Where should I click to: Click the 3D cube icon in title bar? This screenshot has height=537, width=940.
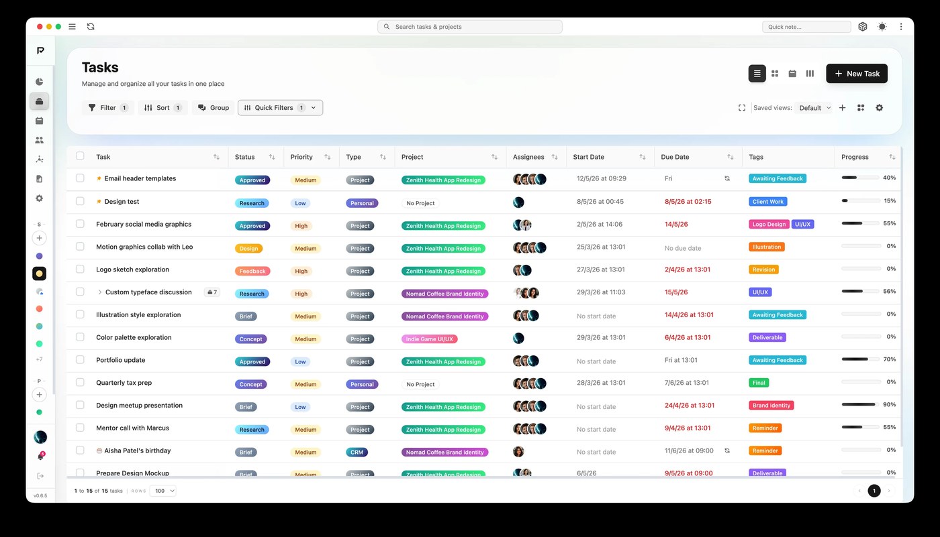[863, 27]
